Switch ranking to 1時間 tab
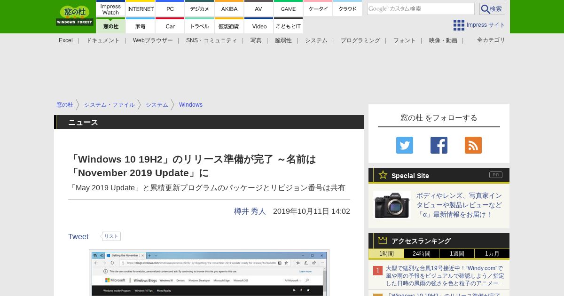 pyautogui.click(x=386, y=254)
